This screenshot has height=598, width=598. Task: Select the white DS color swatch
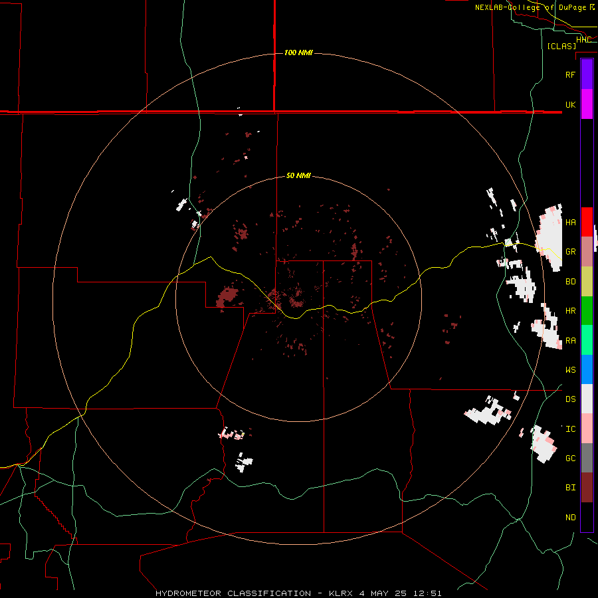(587, 399)
